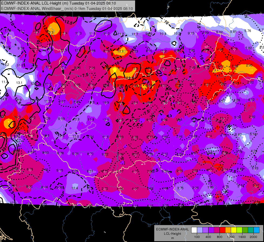Click the legend label 1200
This screenshot has width=264, height=242.
(231, 237)
